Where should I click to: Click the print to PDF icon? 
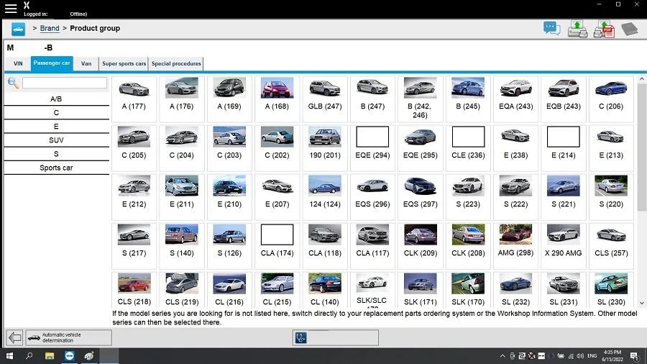pyautogui.click(x=604, y=29)
